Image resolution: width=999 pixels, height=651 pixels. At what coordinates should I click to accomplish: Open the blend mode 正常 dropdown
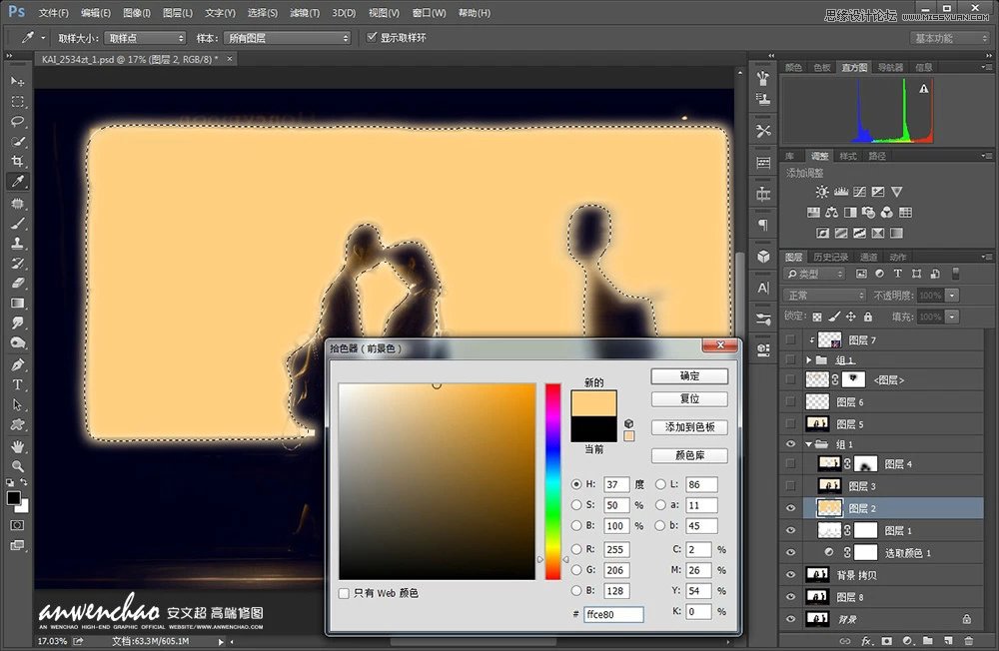[824, 296]
